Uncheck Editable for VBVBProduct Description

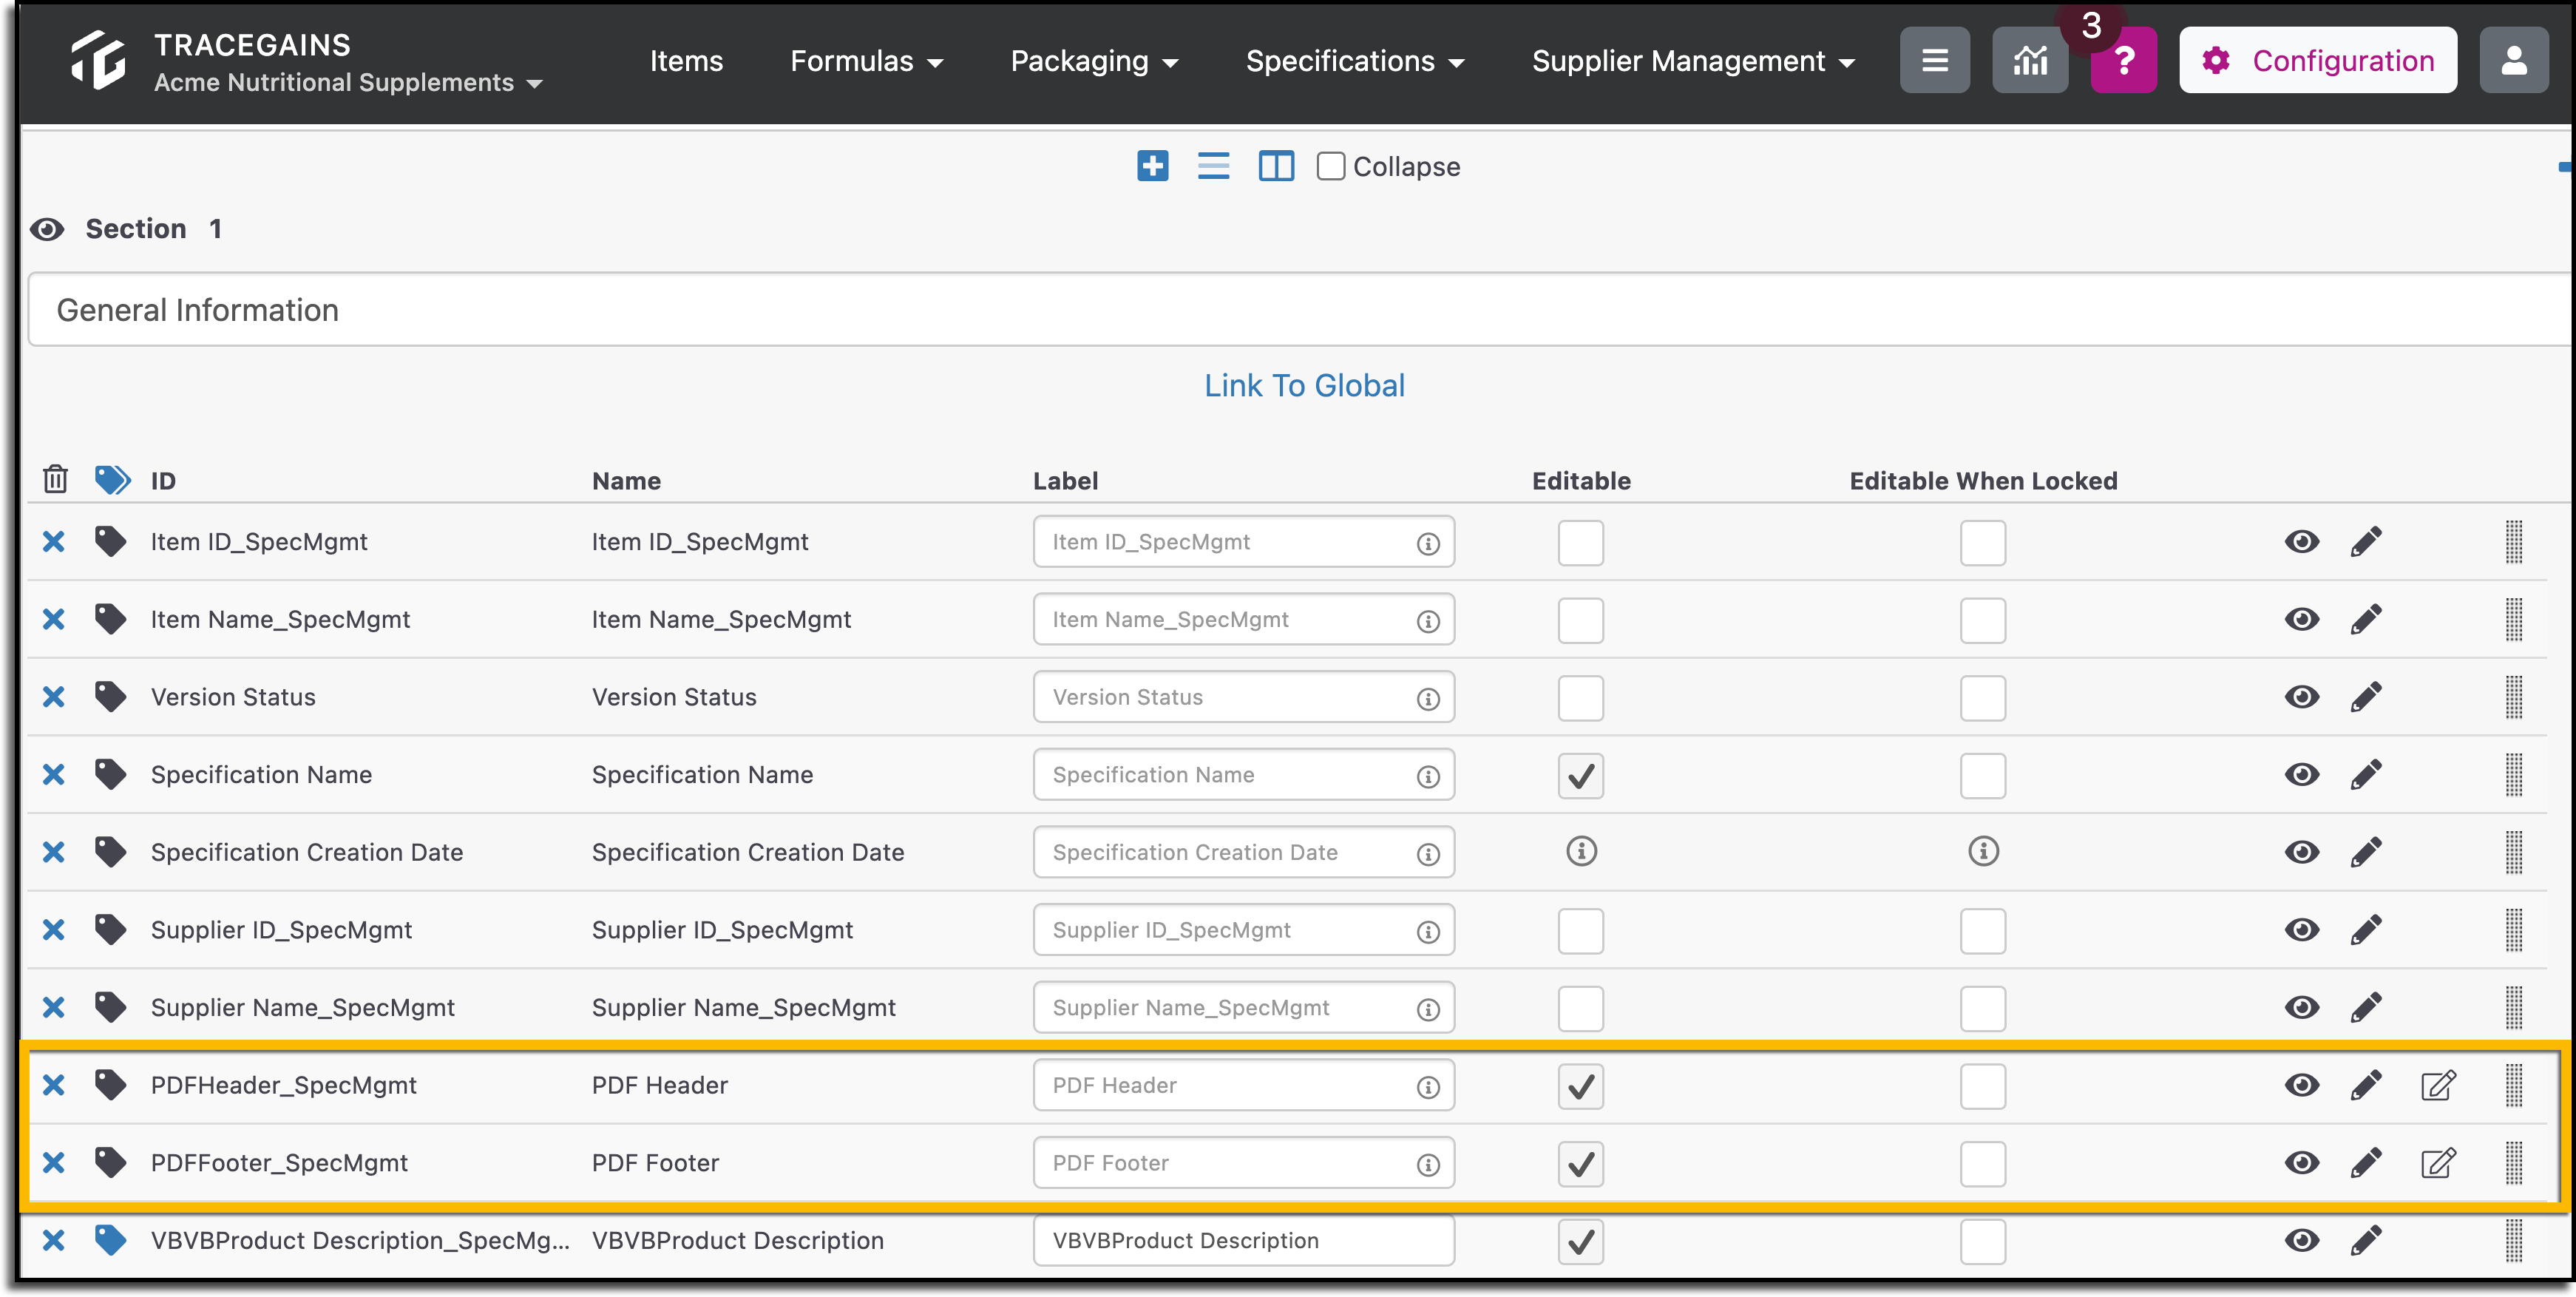[1580, 1242]
